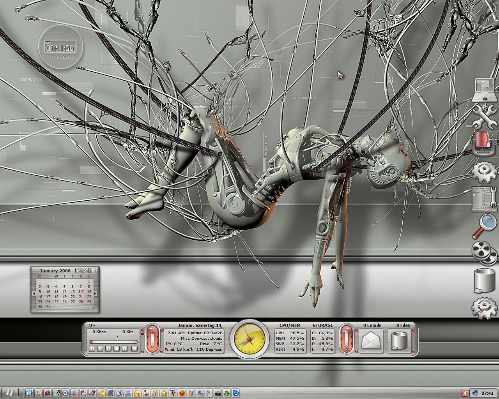Go to next month in calendar
Image resolution: width=499 pixels, height=399 pixels.
point(95,293)
